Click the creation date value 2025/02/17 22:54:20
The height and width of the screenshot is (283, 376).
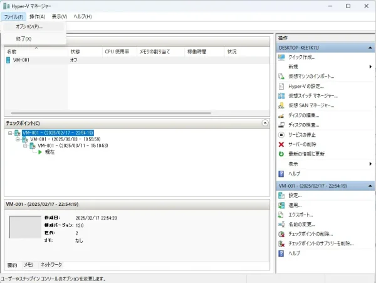[96, 218]
